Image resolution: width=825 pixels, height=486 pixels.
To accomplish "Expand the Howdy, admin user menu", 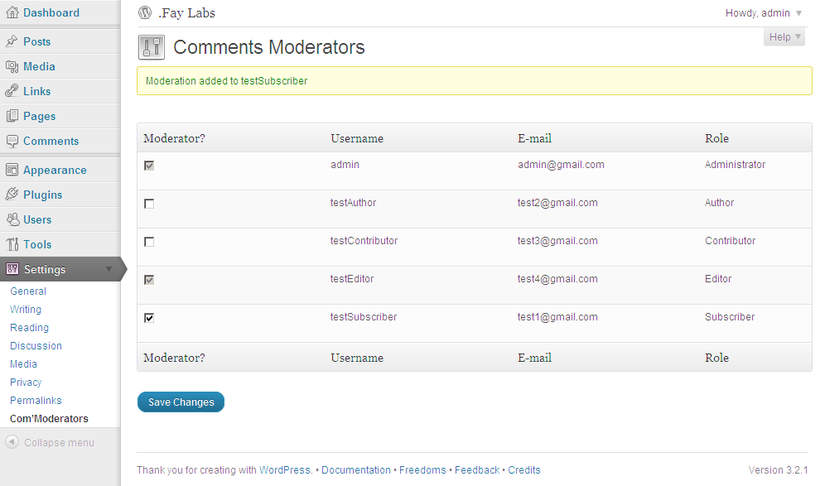I will point(763,13).
